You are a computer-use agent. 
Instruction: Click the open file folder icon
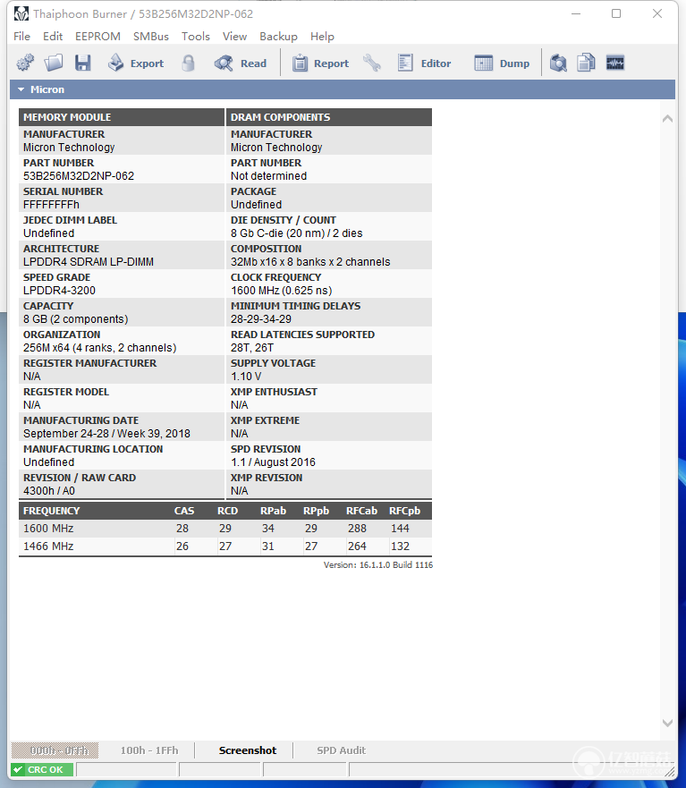click(x=54, y=64)
